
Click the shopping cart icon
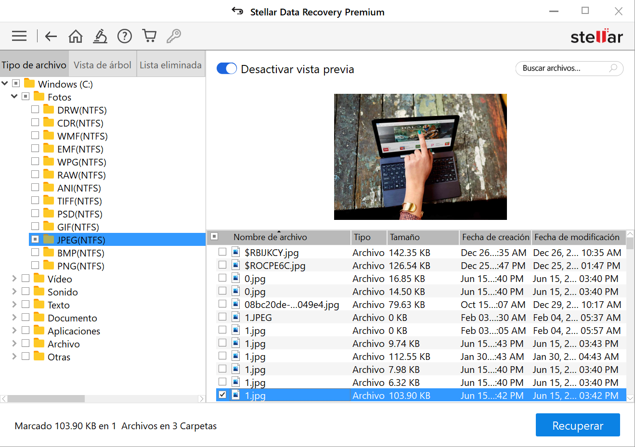(149, 36)
